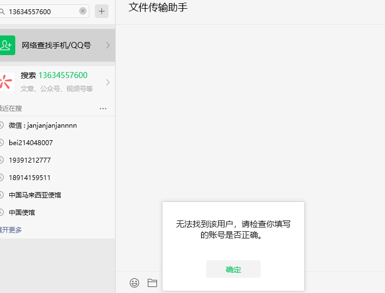Click the 文章、公众号、视频号等 subtitle
The width and height of the screenshot is (385, 293).
[57, 88]
